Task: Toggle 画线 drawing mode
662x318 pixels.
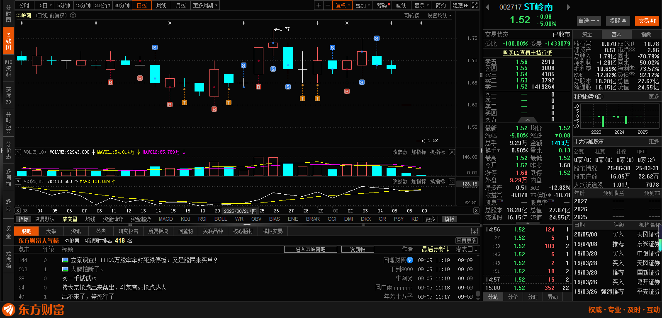Action: 401,5
